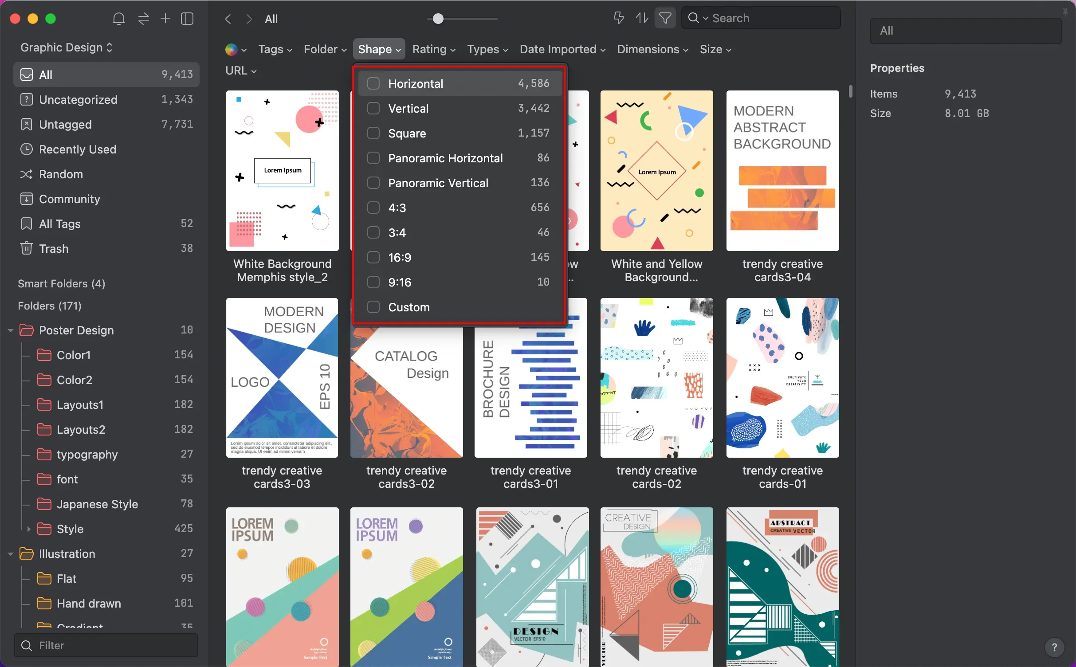Choose the Custom shape option
Image resolution: width=1076 pixels, height=667 pixels.
(x=408, y=307)
